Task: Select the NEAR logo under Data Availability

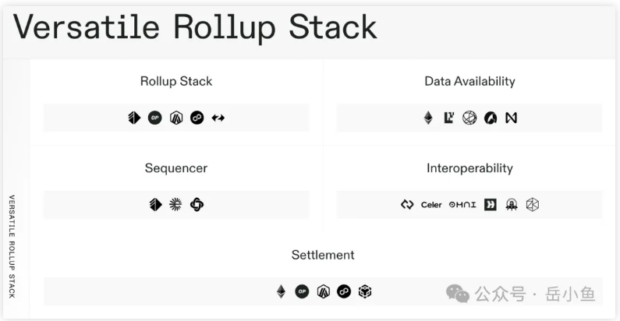Action: 512,118
